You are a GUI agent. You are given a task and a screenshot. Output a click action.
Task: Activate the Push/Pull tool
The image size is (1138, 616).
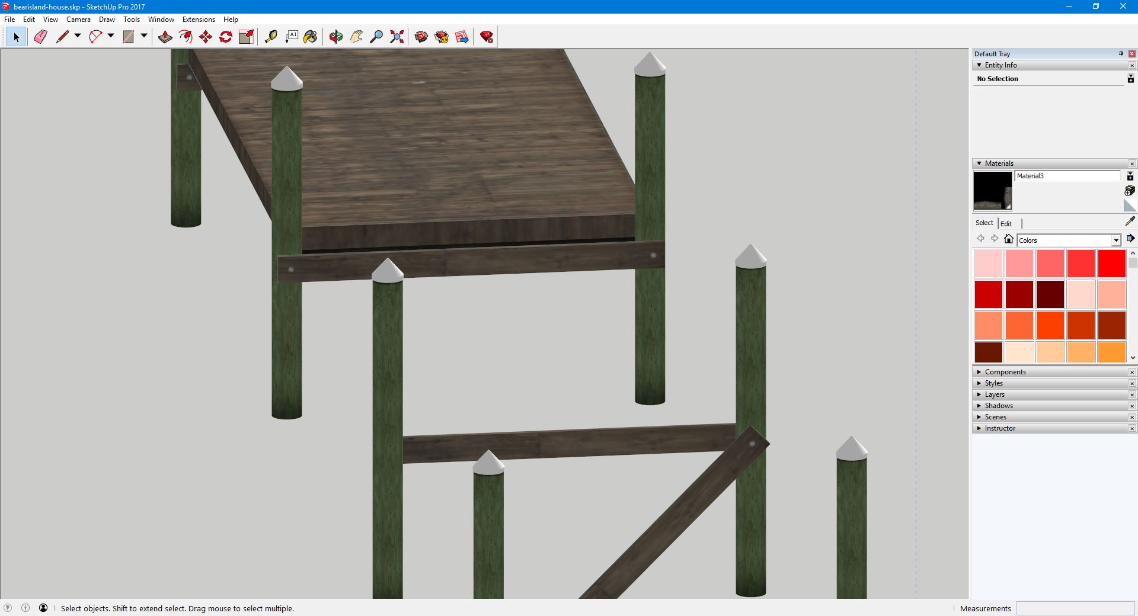(165, 37)
